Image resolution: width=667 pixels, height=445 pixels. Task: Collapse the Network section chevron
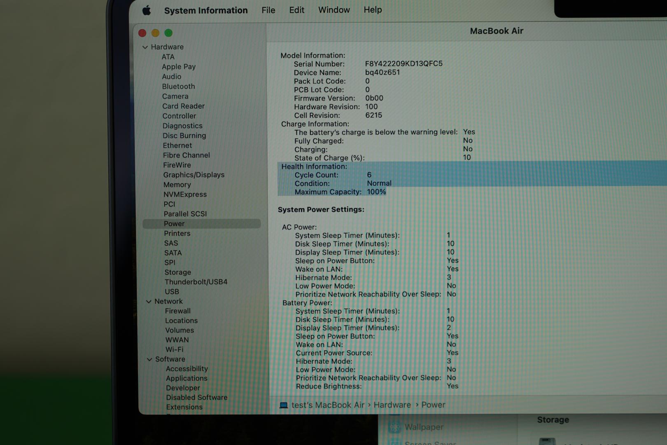[x=149, y=302]
